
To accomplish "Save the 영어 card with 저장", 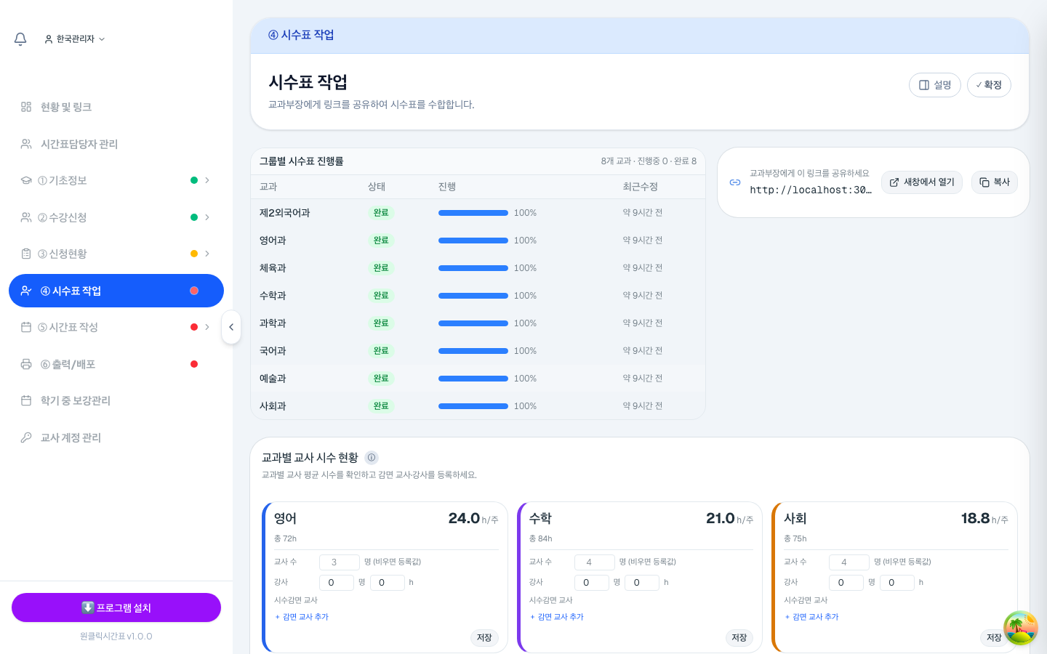I will (x=484, y=637).
